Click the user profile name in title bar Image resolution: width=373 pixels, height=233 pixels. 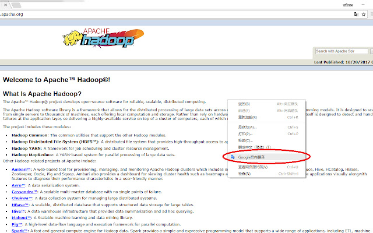pyautogui.click(x=347, y=5)
